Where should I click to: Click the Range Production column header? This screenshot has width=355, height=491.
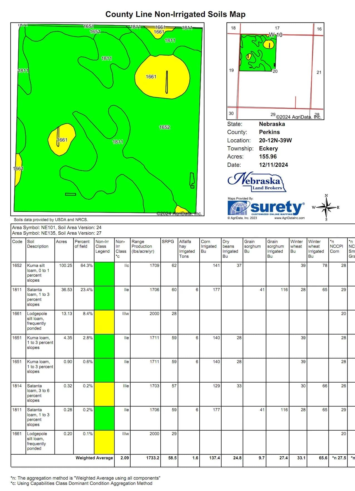point(142,246)
